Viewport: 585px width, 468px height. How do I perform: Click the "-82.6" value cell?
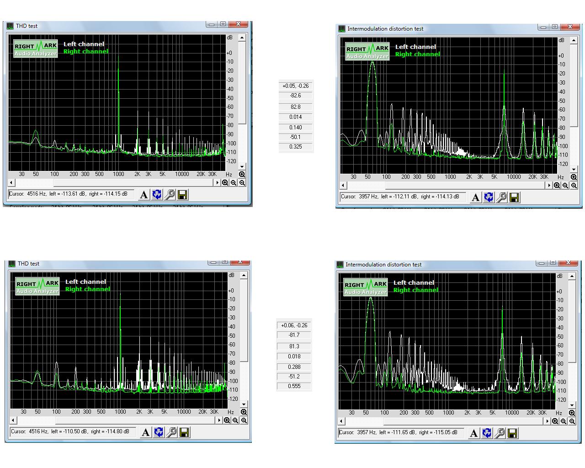(296, 96)
